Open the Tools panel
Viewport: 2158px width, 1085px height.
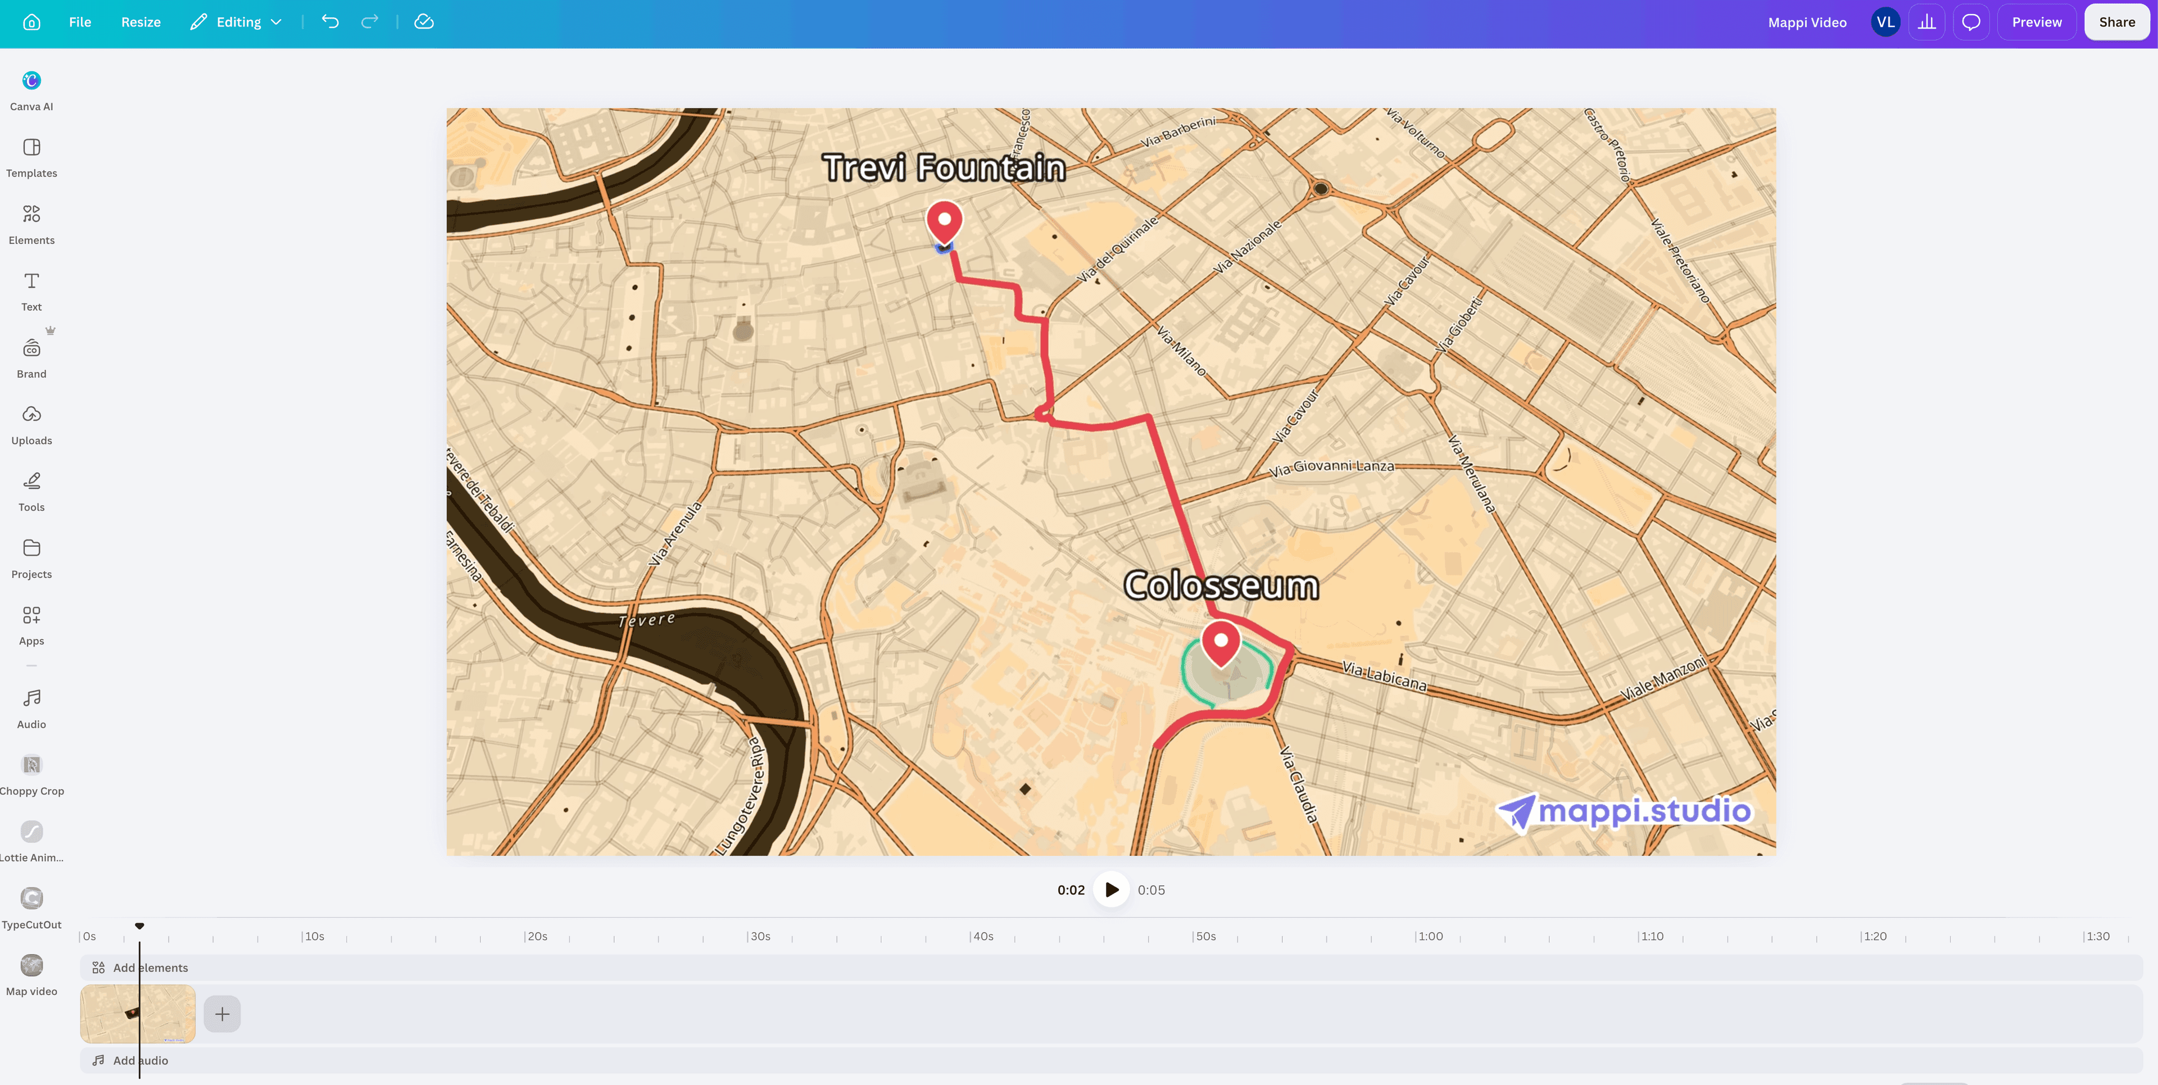click(32, 491)
